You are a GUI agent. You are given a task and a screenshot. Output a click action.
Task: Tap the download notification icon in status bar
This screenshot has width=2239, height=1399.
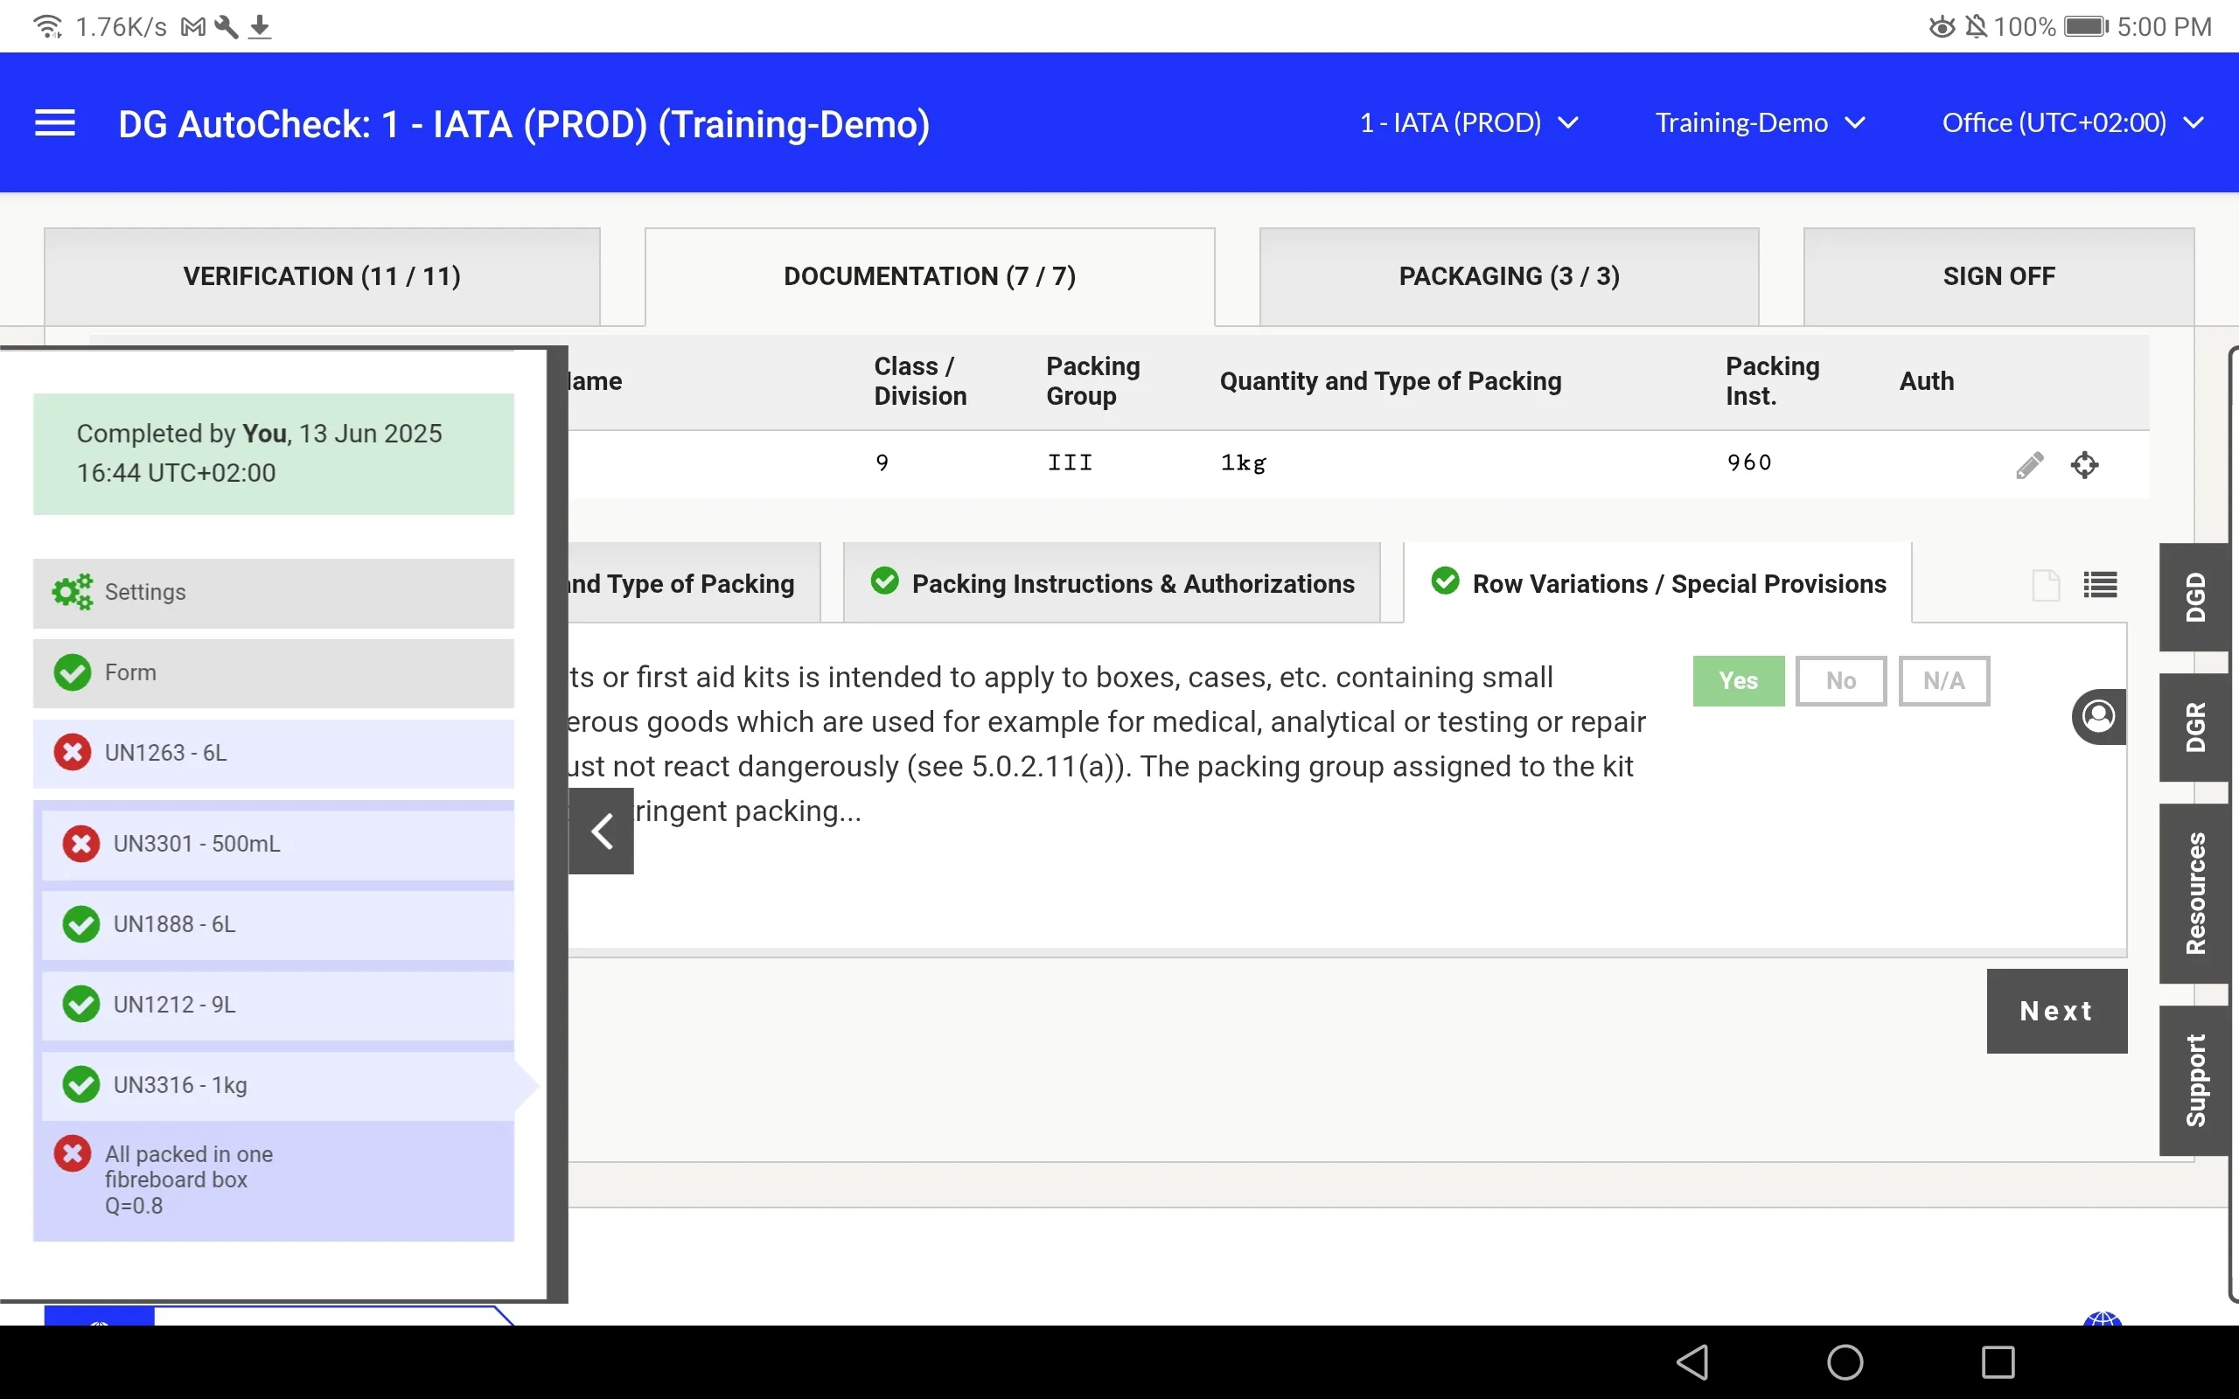[260, 27]
